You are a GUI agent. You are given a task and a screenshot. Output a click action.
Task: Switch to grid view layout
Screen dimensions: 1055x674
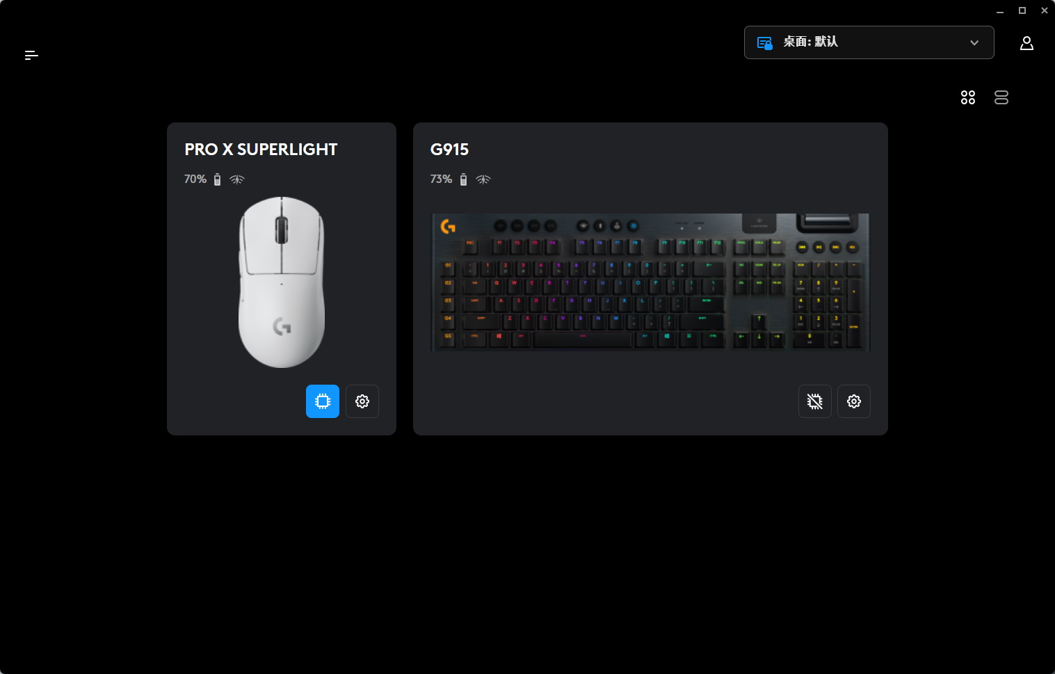pyautogui.click(x=968, y=97)
